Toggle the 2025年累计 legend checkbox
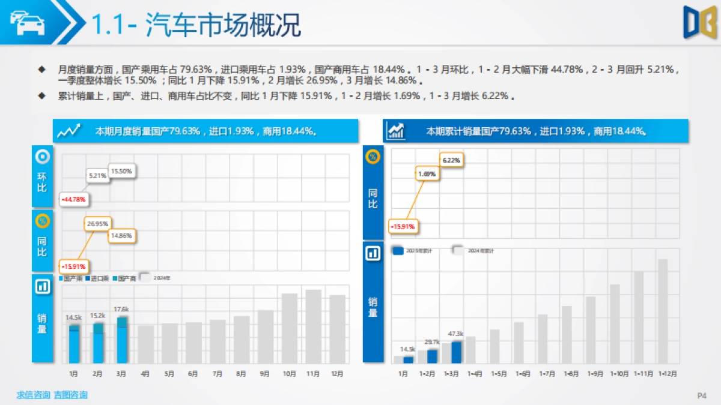This screenshot has height=405, width=721. pos(398,251)
